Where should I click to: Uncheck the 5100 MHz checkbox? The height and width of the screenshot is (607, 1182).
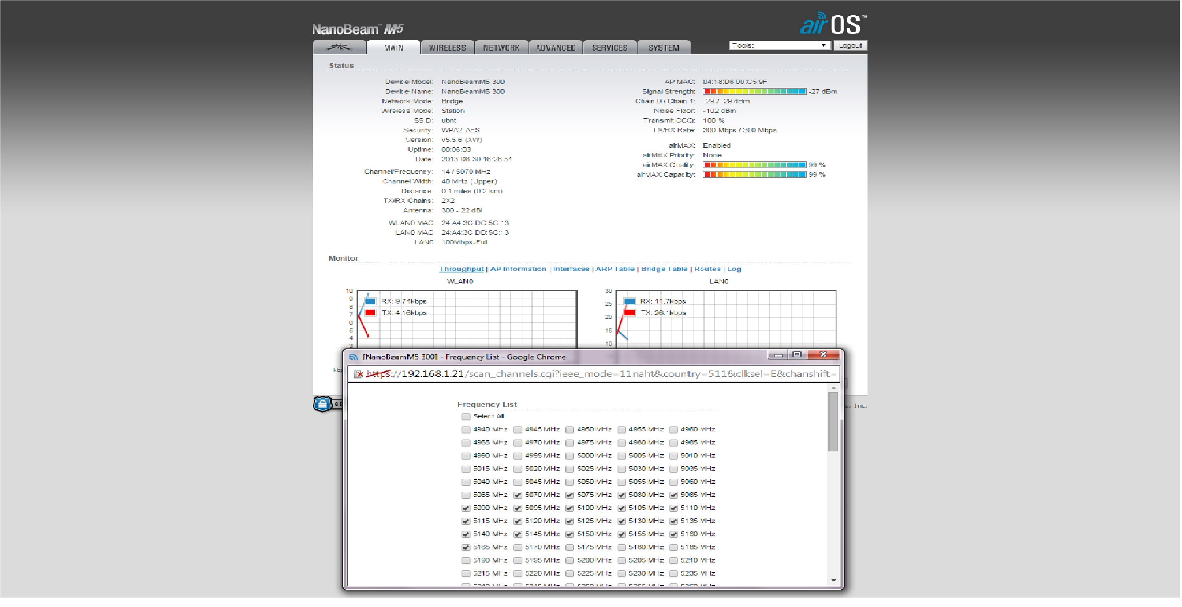(x=569, y=509)
